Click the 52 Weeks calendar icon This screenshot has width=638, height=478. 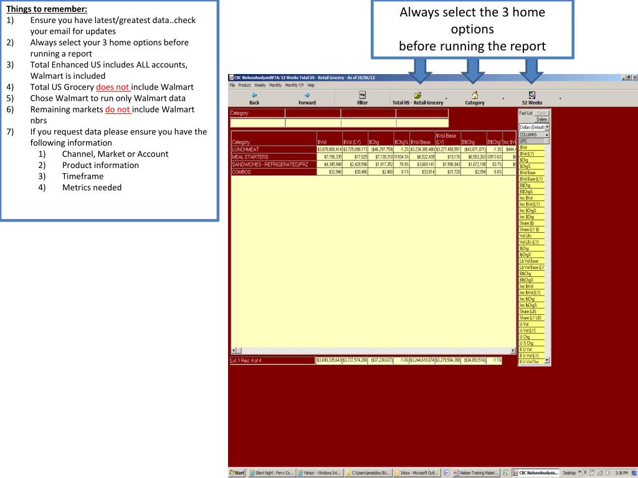(532, 95)
